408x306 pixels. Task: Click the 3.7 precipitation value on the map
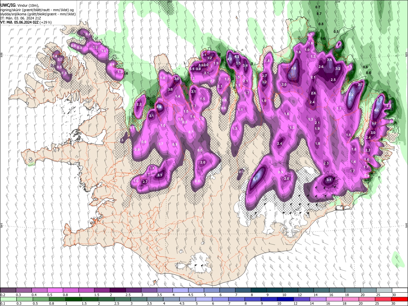click(x=360, y=85)
